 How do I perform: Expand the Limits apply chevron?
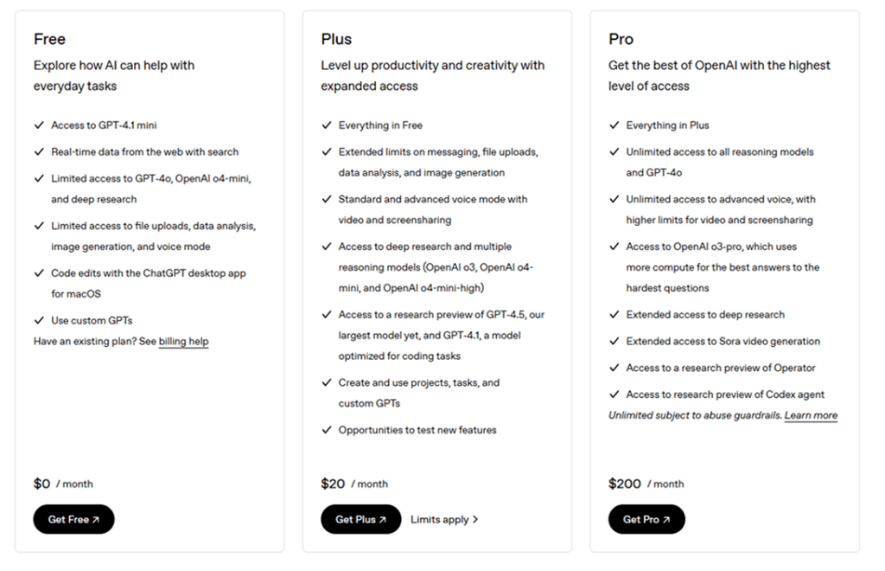point(475,520)
